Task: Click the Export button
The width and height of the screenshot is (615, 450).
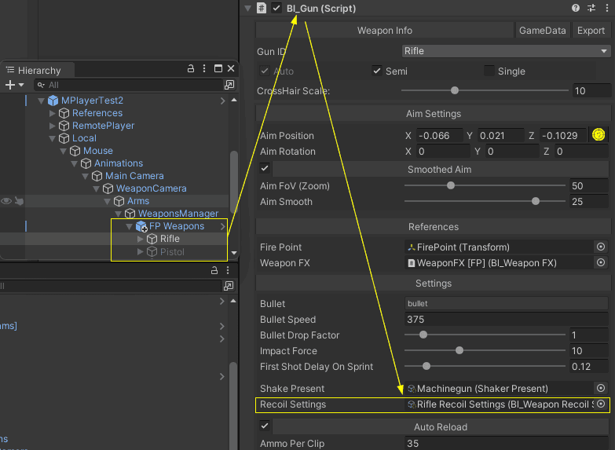Action: coord(591,31)
